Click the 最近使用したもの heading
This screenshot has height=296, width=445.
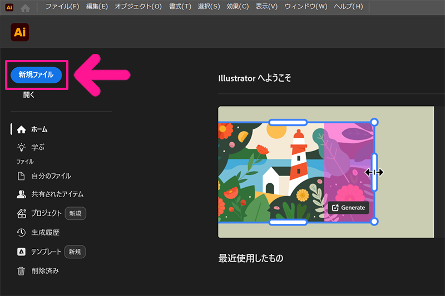click(251, 258)
